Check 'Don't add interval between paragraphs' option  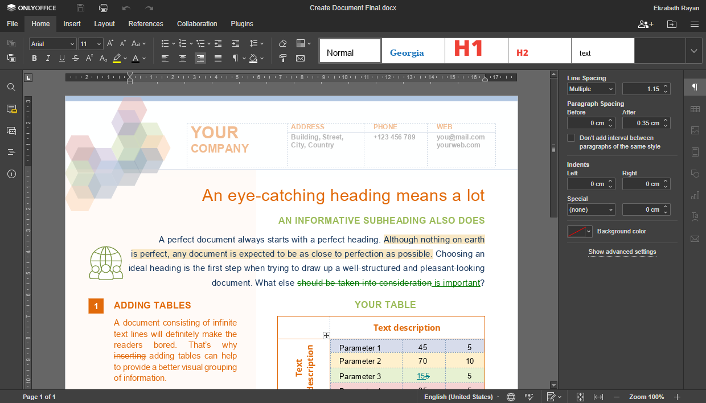pyautogui.click(x=571, y=137)
